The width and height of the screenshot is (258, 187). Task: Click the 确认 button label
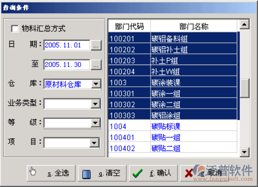coord(160,173)
